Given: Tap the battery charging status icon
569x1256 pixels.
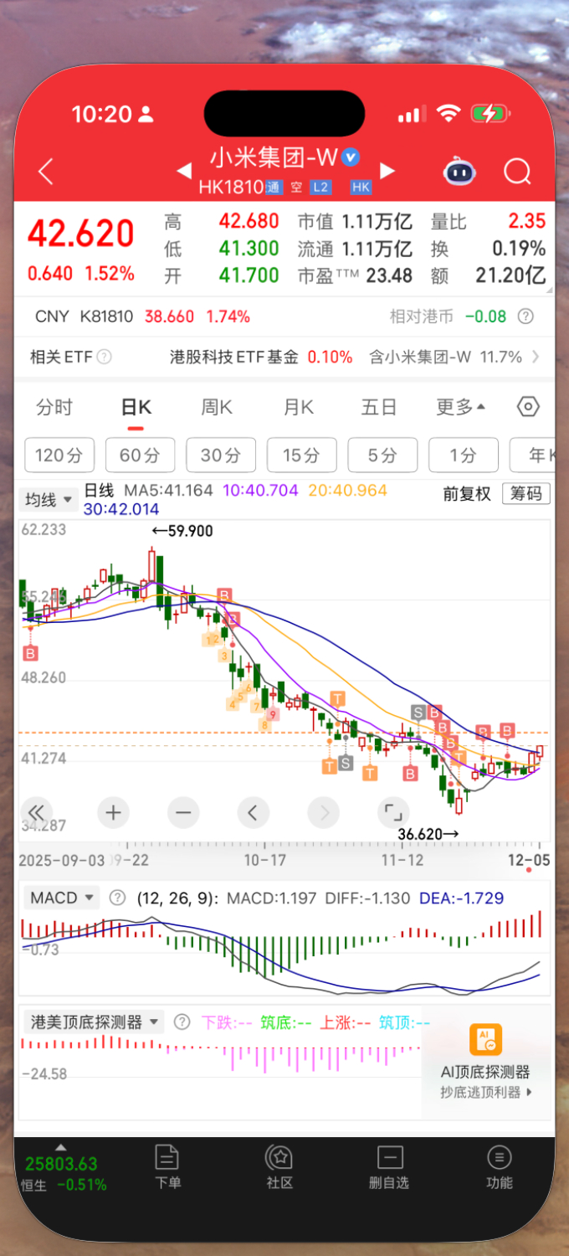Looking at the screenshot, I should click(491, 114).
